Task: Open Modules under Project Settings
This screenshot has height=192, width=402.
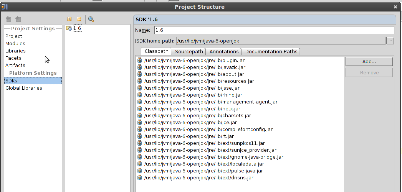Action: point(15,44)
